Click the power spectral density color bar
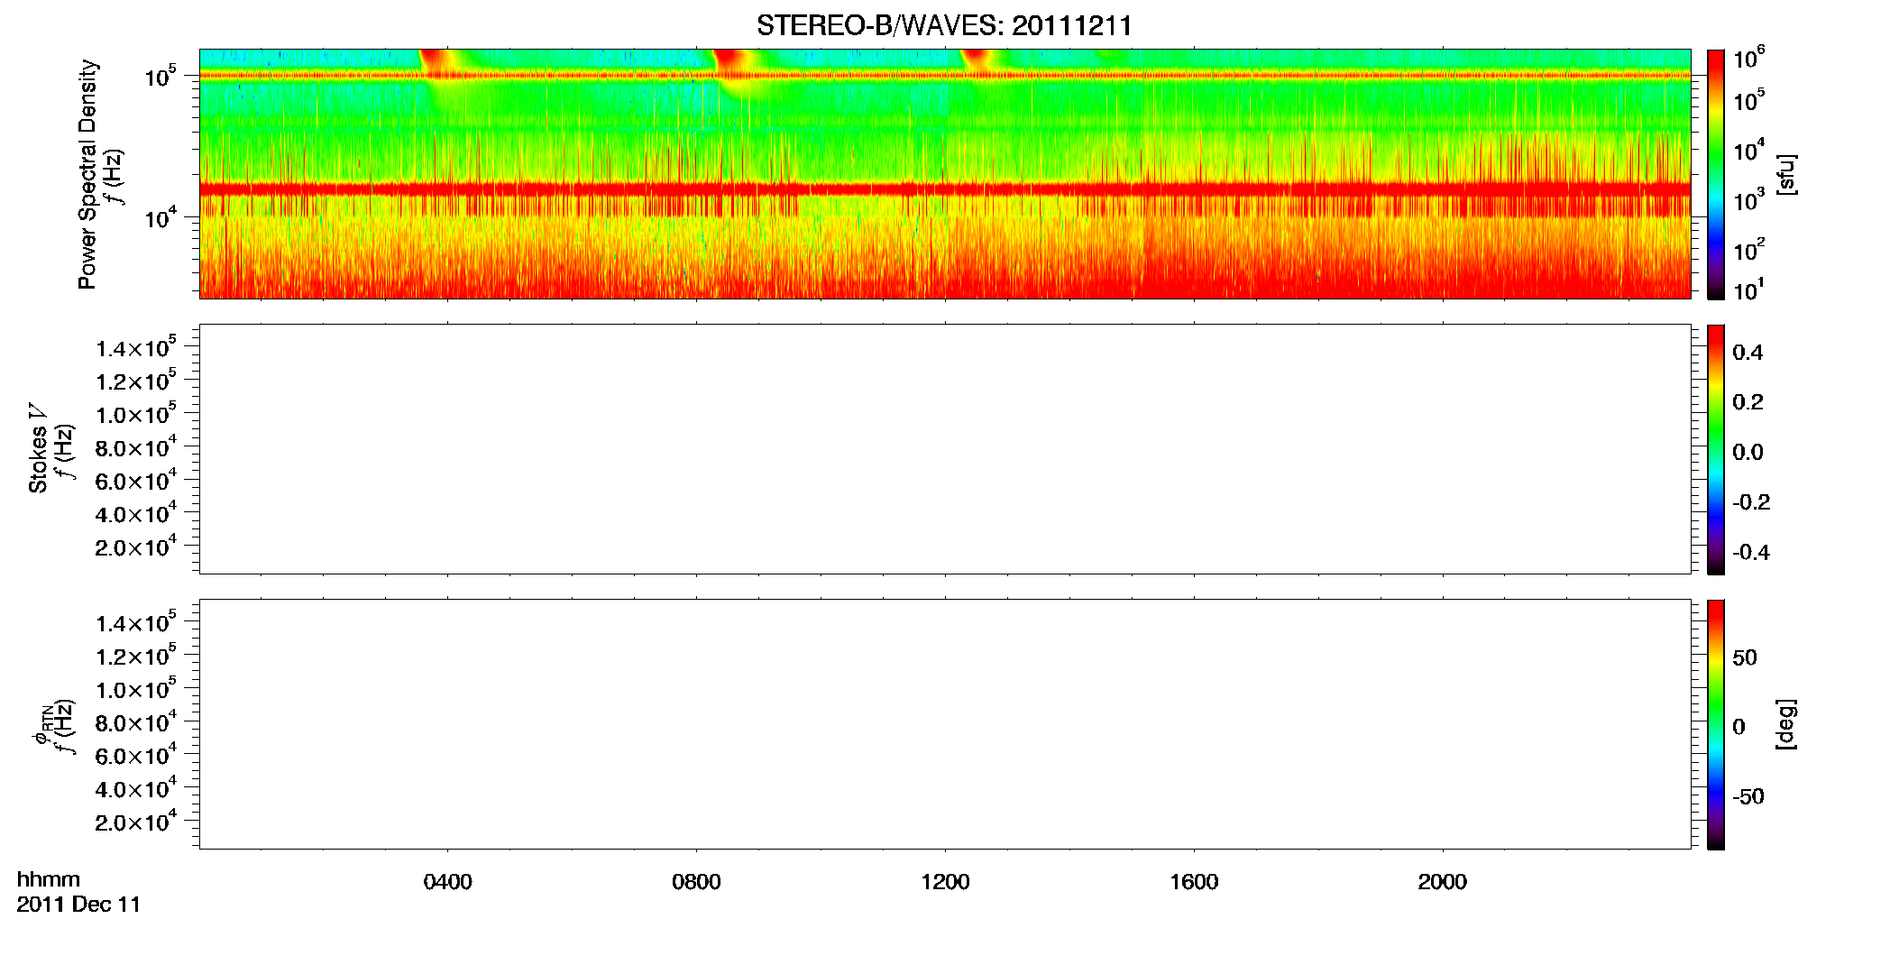The image size is (1890, 974). [x=1716, y=174]
